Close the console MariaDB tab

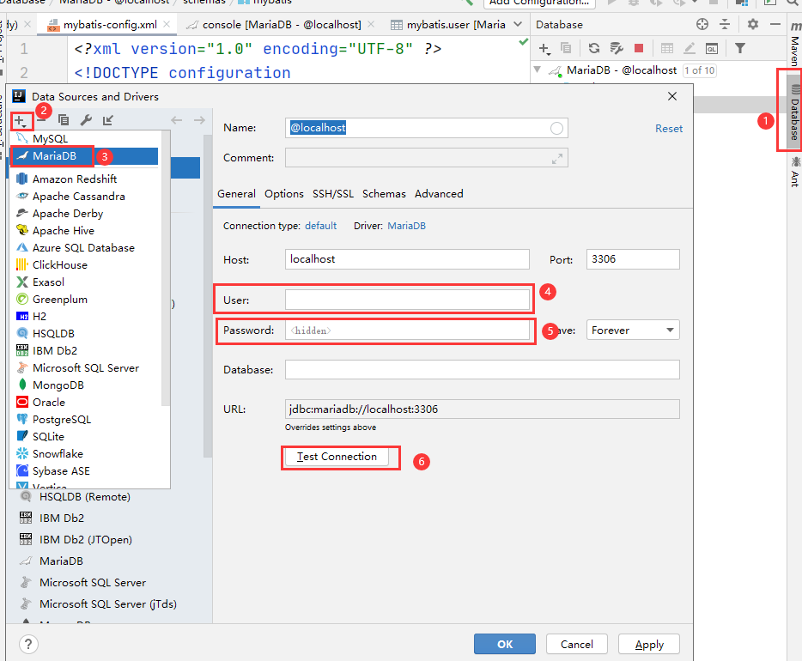point(371,24)
